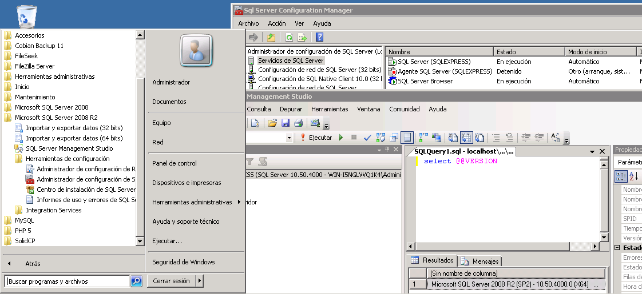The image size is (642, 294).
Task: Click Uncomment selected lines icon
Action: (509, 138)
